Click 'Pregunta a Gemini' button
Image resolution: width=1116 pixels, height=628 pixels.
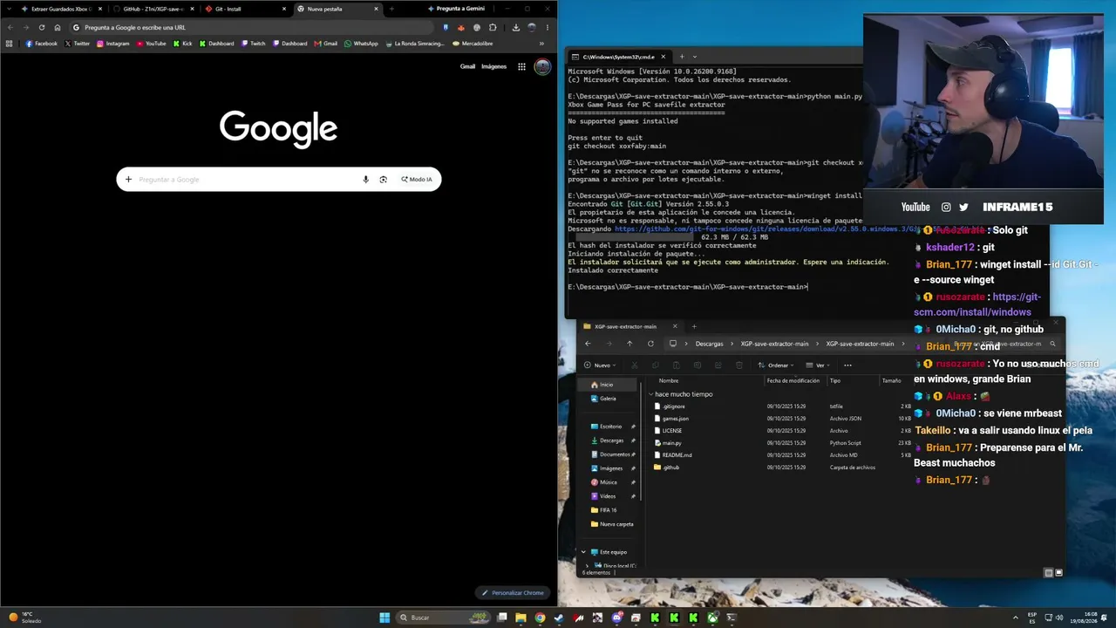coord(456,9)
